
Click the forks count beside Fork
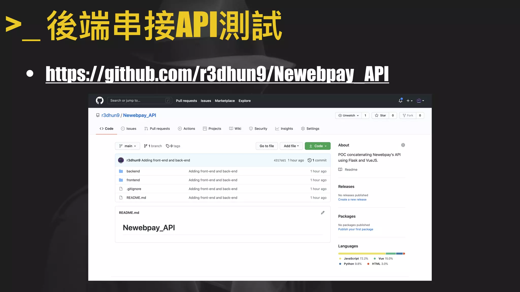(420, 115)
